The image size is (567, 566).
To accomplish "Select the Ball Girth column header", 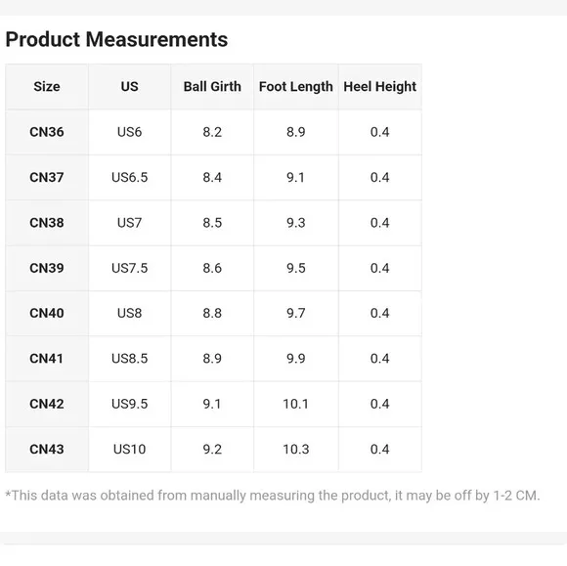I will 212,86.
